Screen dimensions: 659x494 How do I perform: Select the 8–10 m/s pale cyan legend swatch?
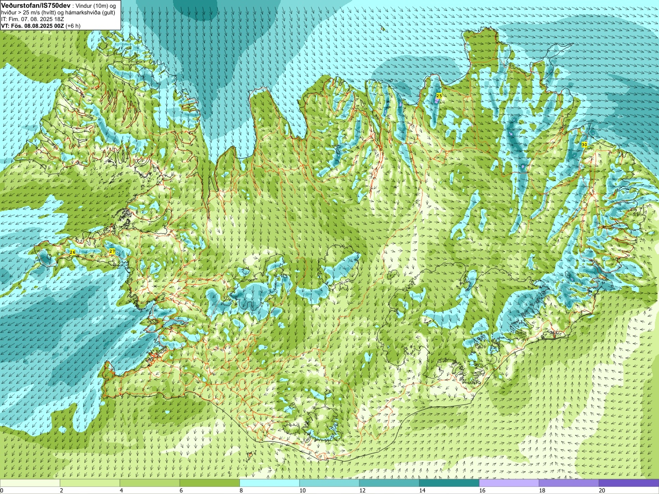[269, 483]
